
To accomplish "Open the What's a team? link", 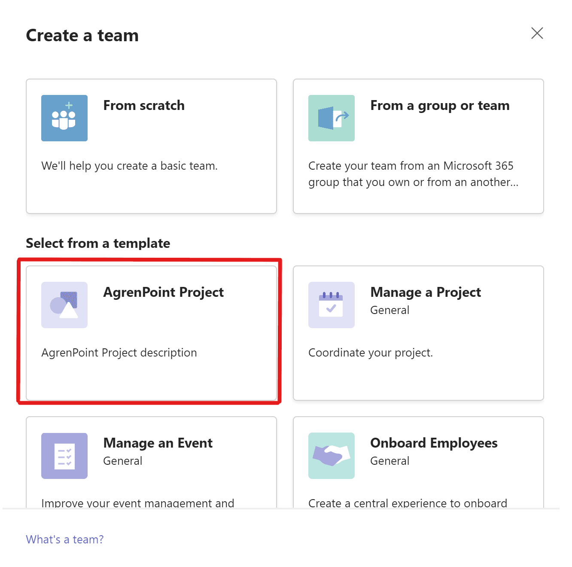I will tap(64, 539).
